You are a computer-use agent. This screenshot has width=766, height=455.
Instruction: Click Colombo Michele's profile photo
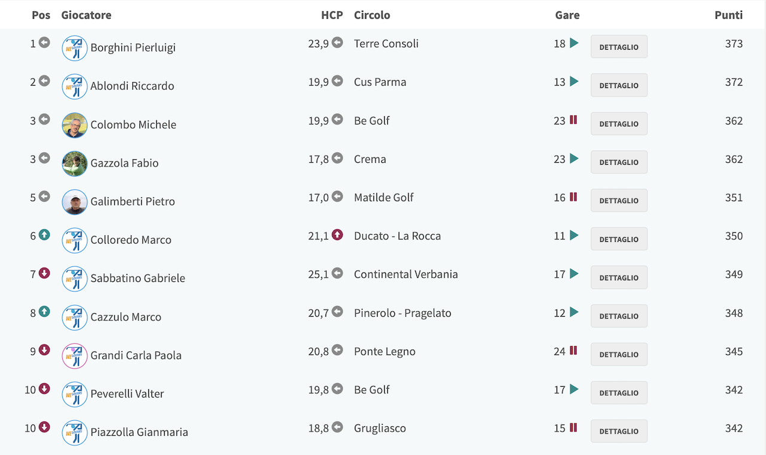point(75,125)
